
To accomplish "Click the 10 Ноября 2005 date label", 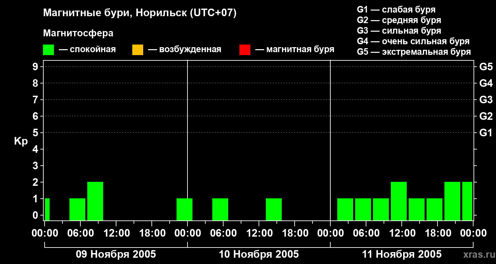I will [259, 254].
